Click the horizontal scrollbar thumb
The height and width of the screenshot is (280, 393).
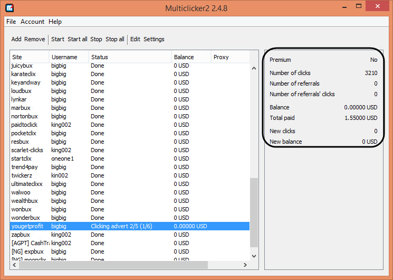pyautogui.click(x=113, y=265)
